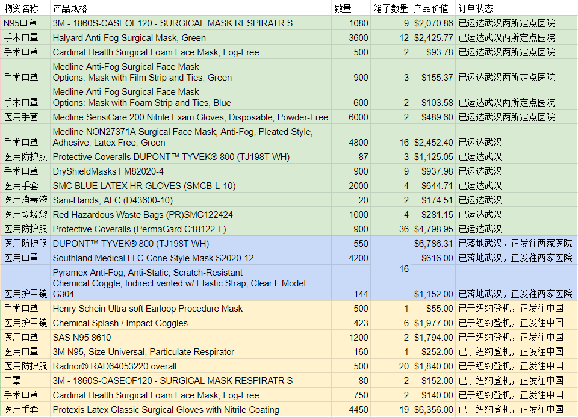Click Medline Anti-Fog mask with Film Strip cell

point(191,72)
